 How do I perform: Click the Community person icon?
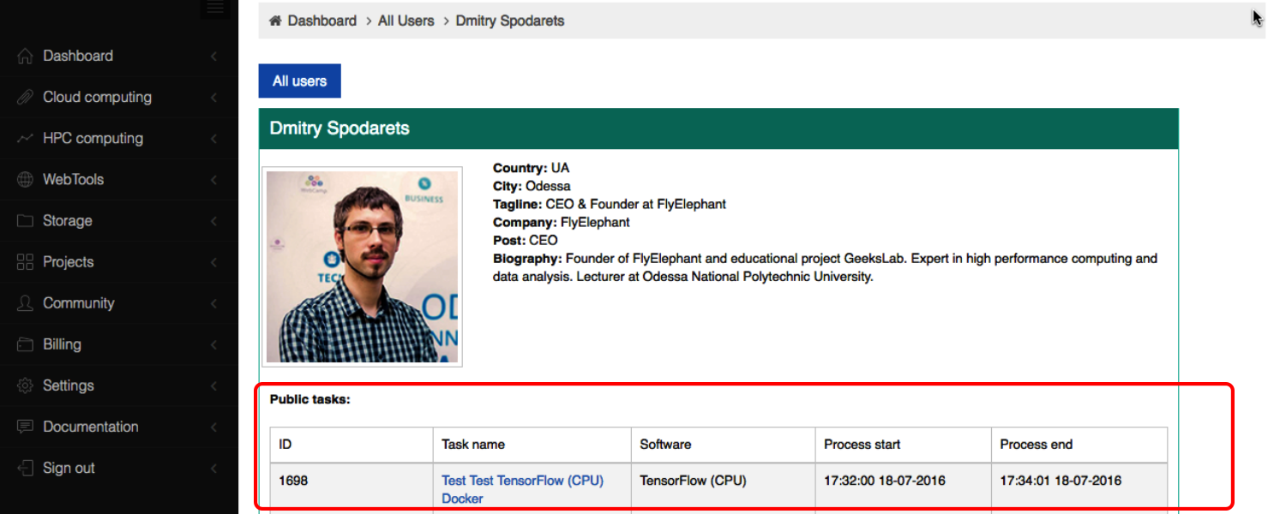pyautogui.click(x=25, y=303)
